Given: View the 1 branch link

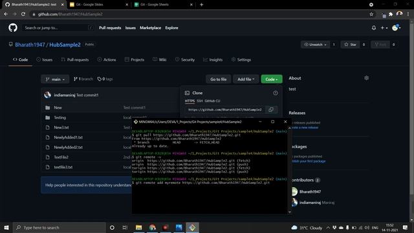Looking at the screenshot, I should pyautogui.click(x=83, y=79).
